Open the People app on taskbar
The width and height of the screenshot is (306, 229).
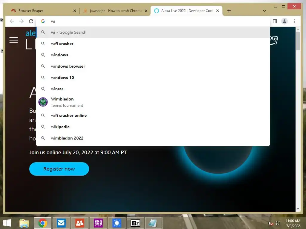(79, 223)
